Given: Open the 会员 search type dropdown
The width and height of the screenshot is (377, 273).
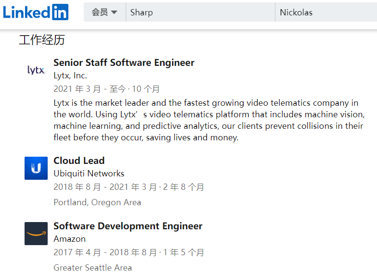Looking at the screenshot, I should [104, 12].
